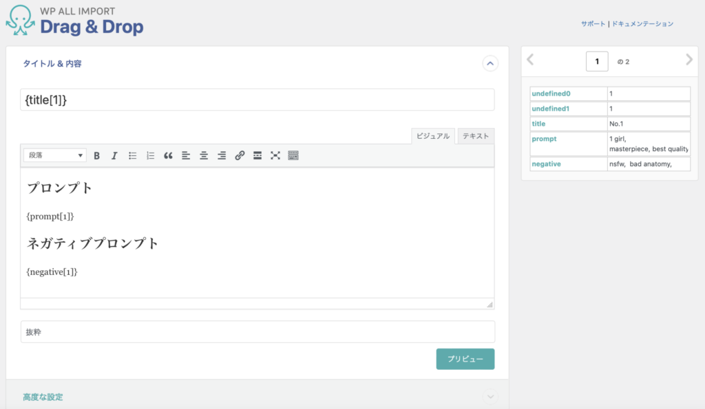The width and height of the screenshot is (705, 409).
Task: Switch to the ビジュアル editor tab
Action: [433, 136]
